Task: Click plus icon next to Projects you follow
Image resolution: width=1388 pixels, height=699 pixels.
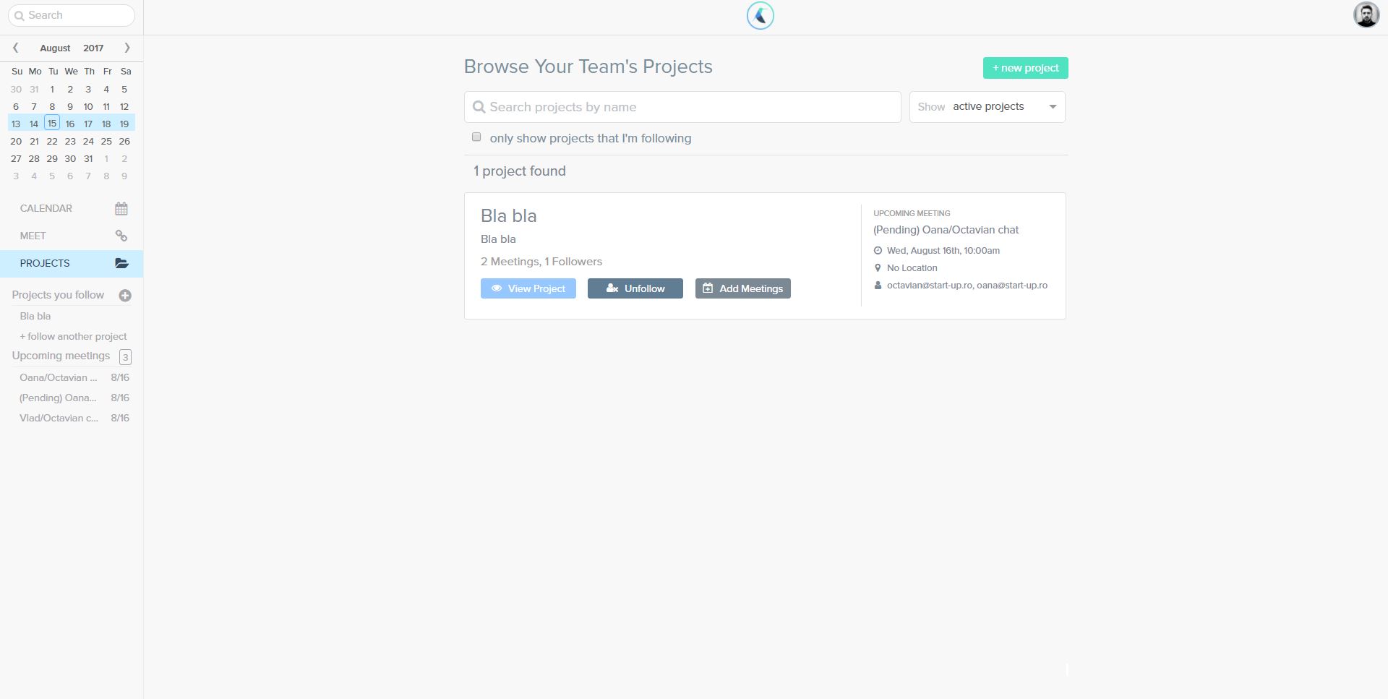Action: pyautogui.click(x=125, y=296)
